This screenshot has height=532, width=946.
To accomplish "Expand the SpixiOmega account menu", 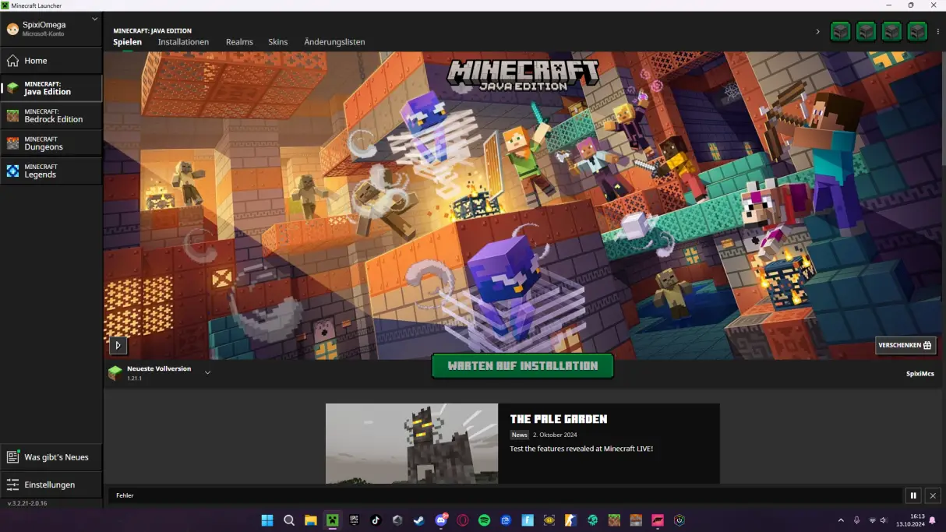I will 51,28.
